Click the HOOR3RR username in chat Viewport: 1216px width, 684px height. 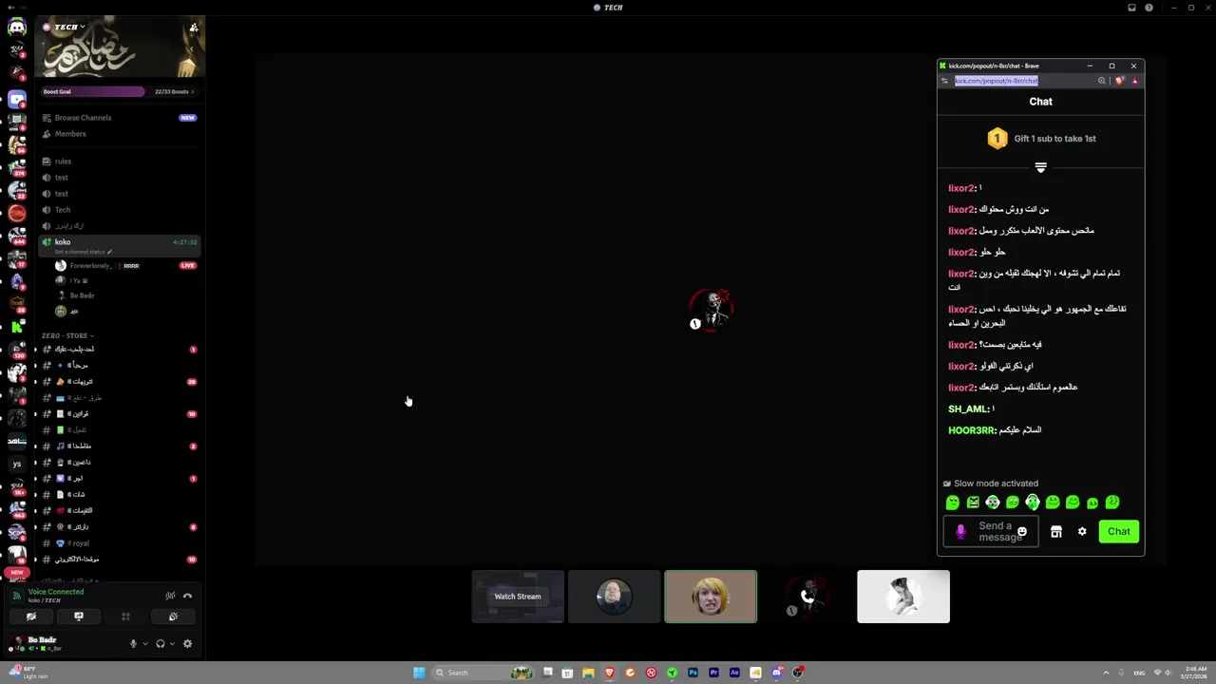pos(971,430)
